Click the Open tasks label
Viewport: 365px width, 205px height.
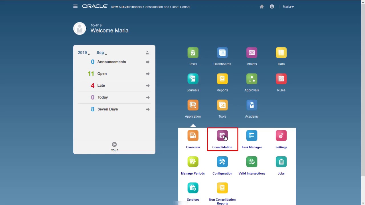tap(102, 74)
